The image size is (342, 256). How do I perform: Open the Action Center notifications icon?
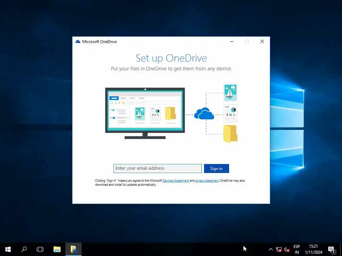point(332,249)
